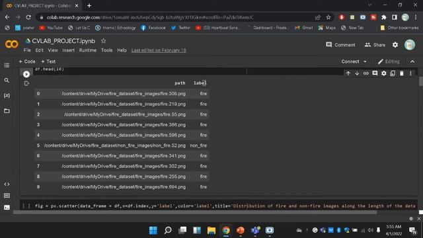Open the Editing mode dropdown
Viewport: 423px width, 238px height.
(x=389, y=61)
